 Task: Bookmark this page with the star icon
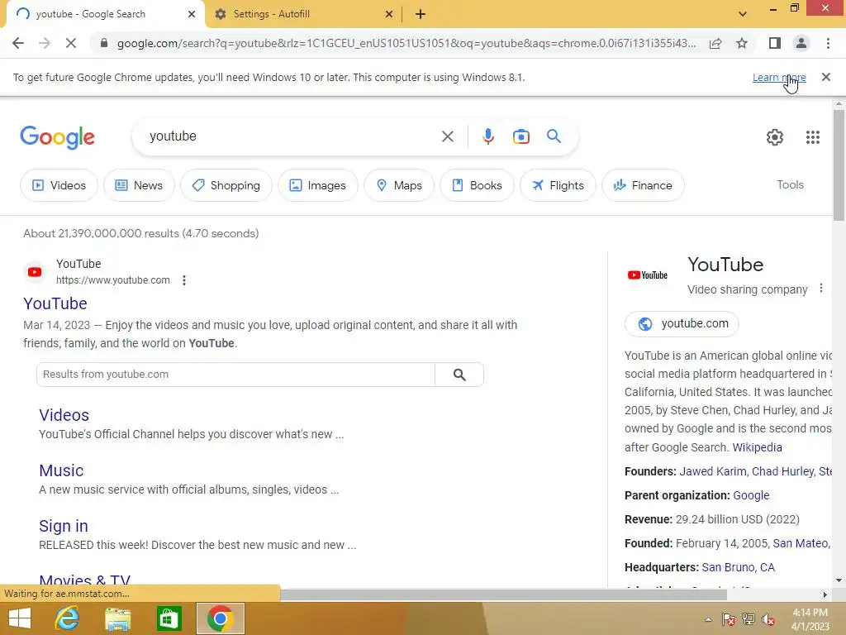[742, 43]
